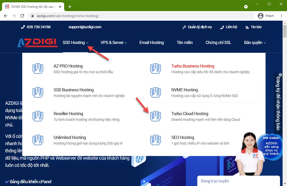Click the checkmark beside Bảng điều khiển cPanel

click(x=7, y=182)
